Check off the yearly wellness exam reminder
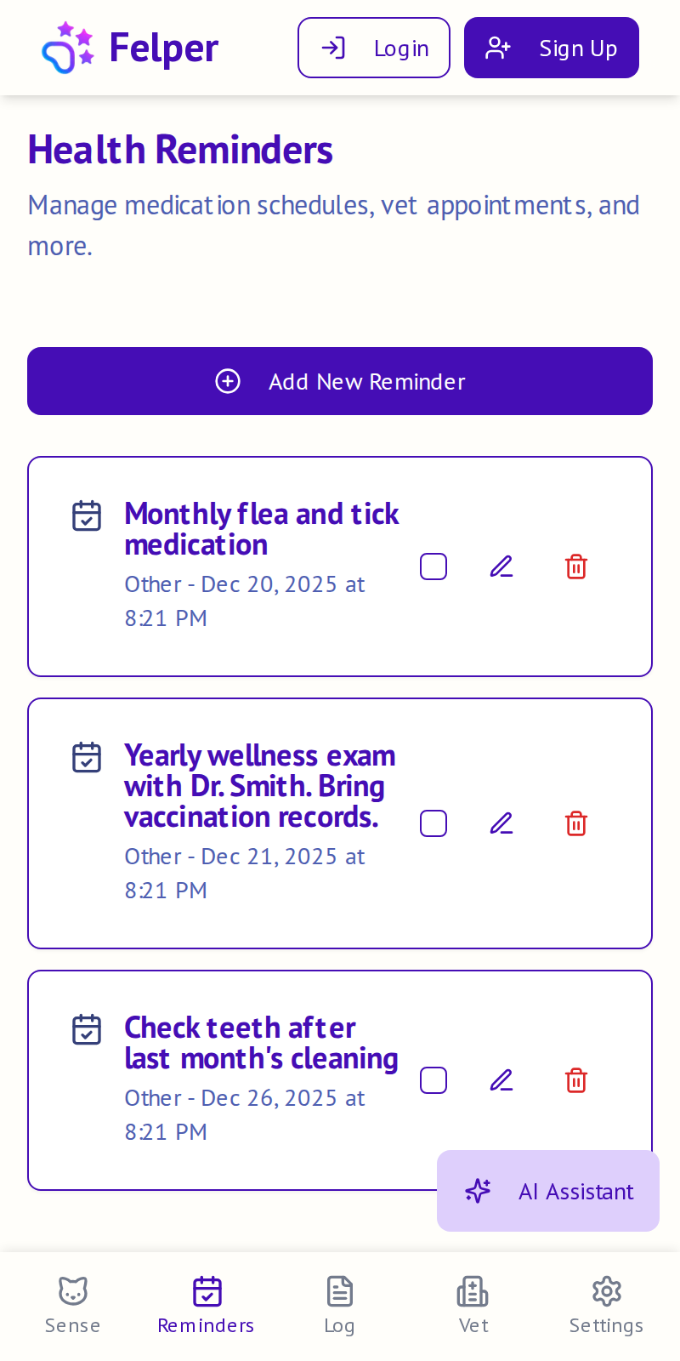 click(x=433, y=823)
